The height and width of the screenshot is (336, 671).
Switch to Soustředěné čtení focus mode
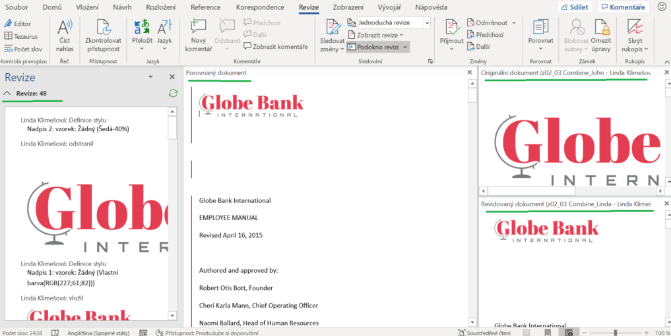point(484,332)
